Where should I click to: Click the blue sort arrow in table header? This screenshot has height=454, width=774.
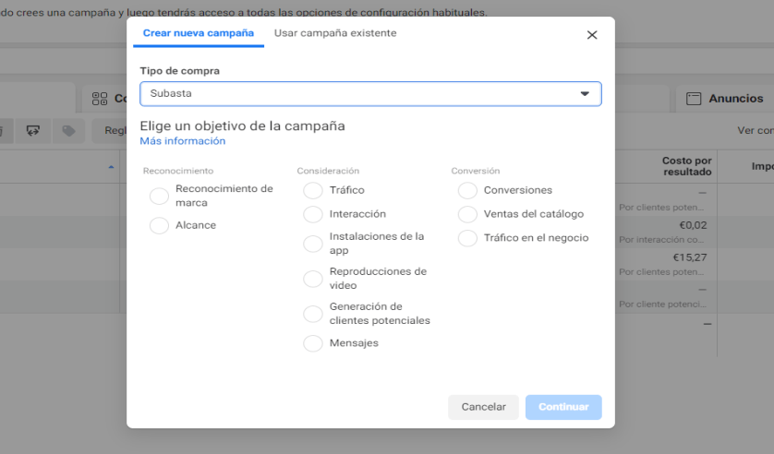pos(111,167)
